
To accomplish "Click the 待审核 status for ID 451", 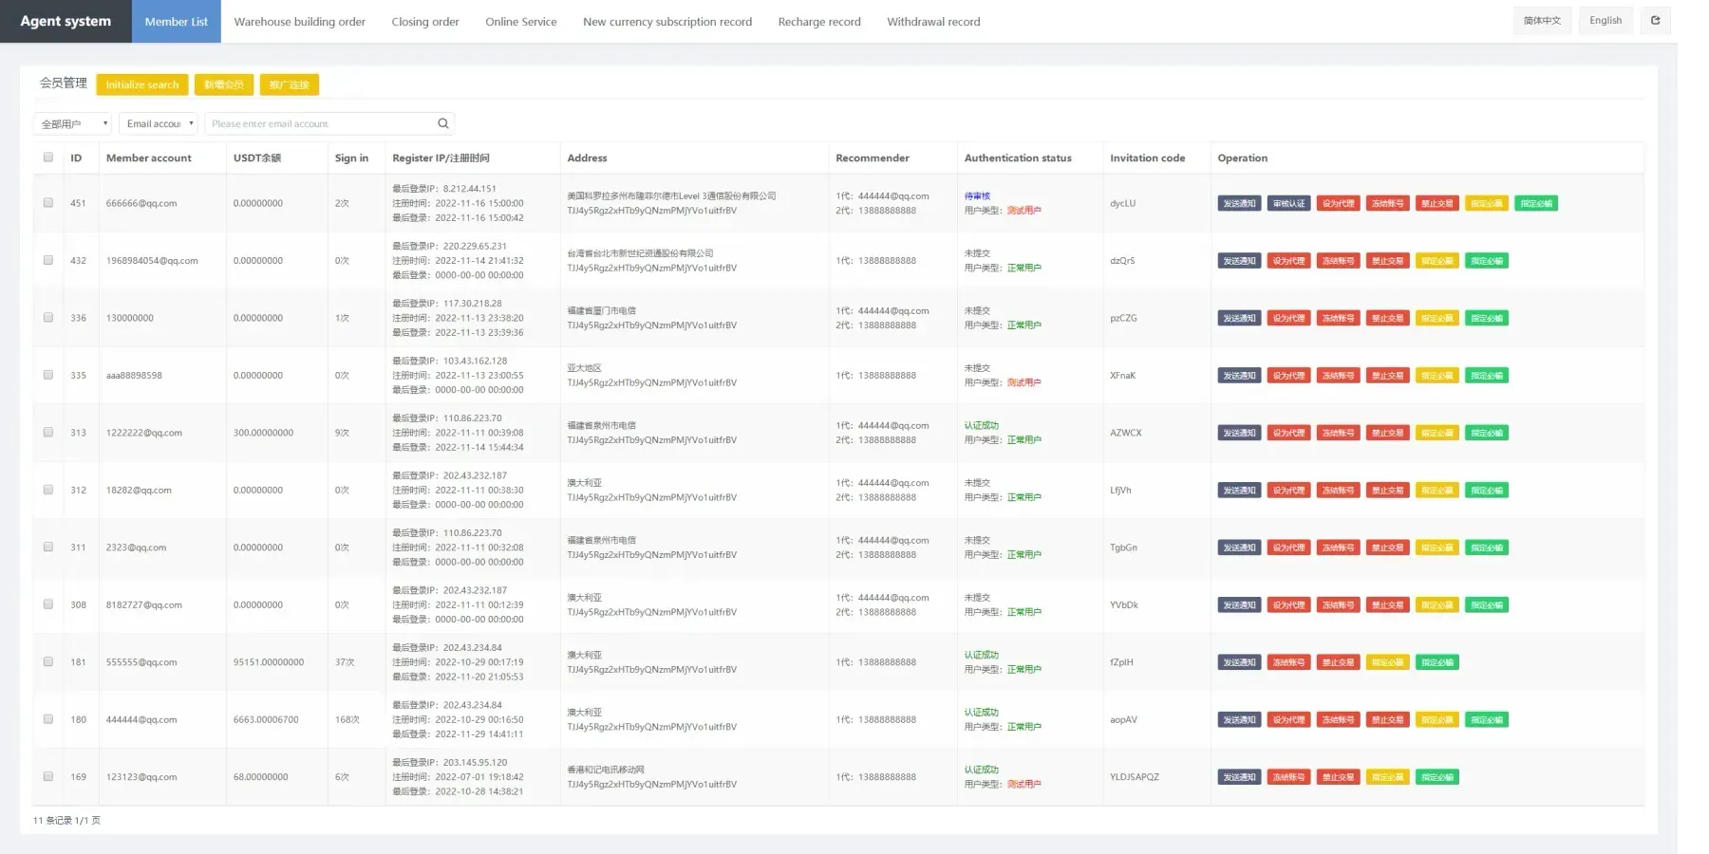I will (x=977, y=195).
